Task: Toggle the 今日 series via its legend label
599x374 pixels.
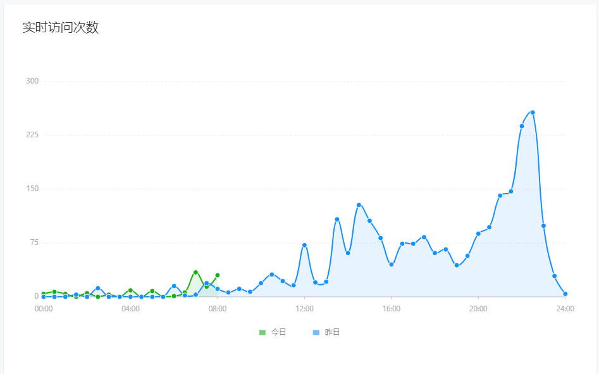Action: click(x=278, y=332)
